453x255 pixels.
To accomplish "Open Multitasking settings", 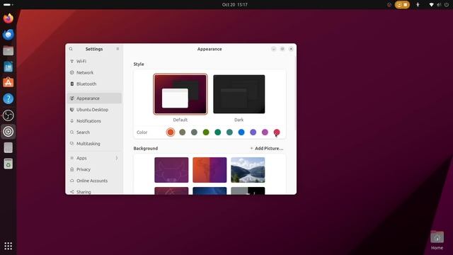I will click(94, 143).
